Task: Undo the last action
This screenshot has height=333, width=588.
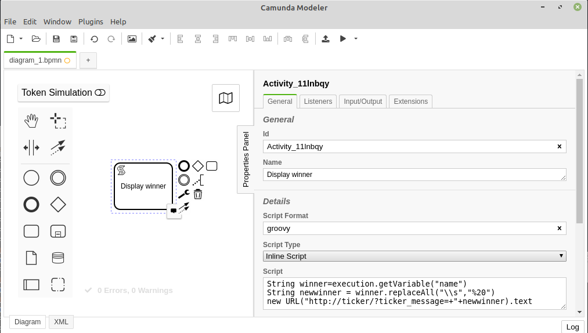Action: coord(94,39)
